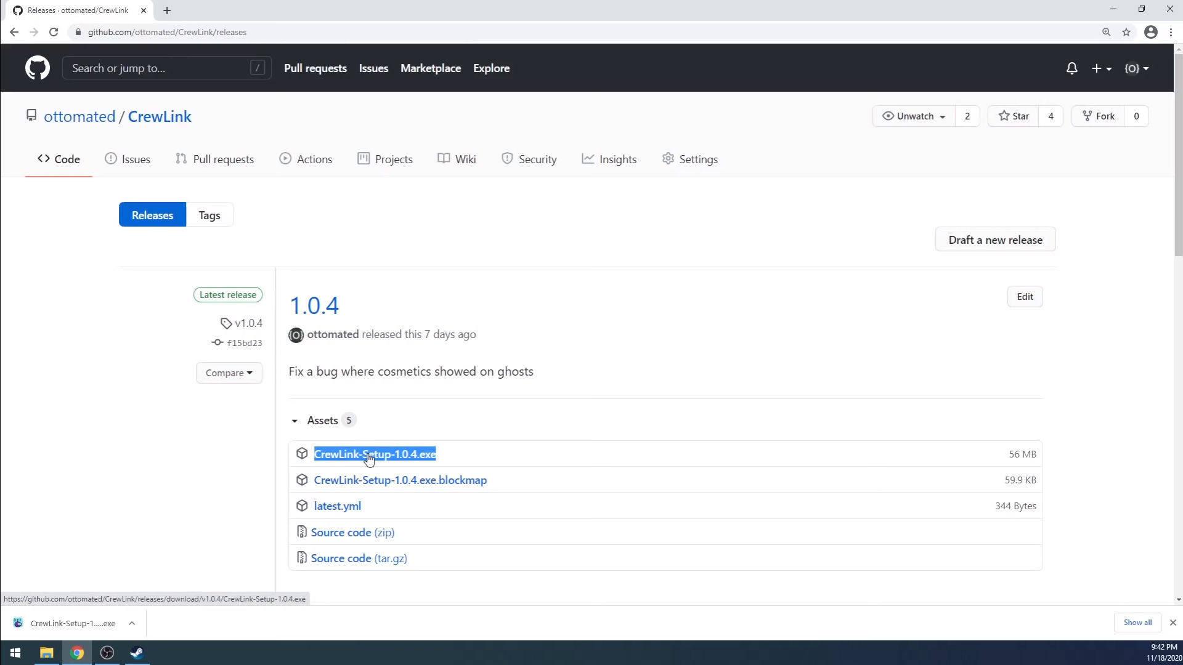Viewport: 1183px width, 665px height.
Task: Open OBS Studio from the taskbar
Action: 107,653
